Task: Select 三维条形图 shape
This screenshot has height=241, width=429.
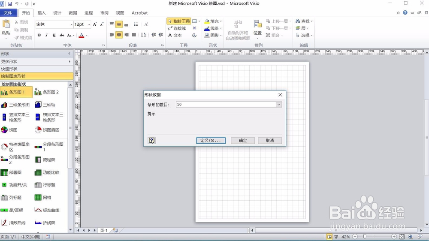Action: tap(15, 105)
